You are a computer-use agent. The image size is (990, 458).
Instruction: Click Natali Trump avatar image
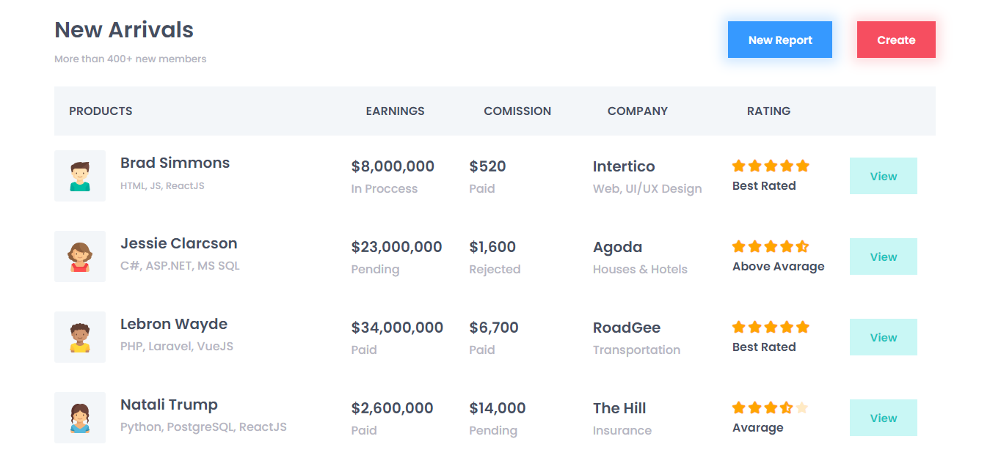(x=80, y=418)
